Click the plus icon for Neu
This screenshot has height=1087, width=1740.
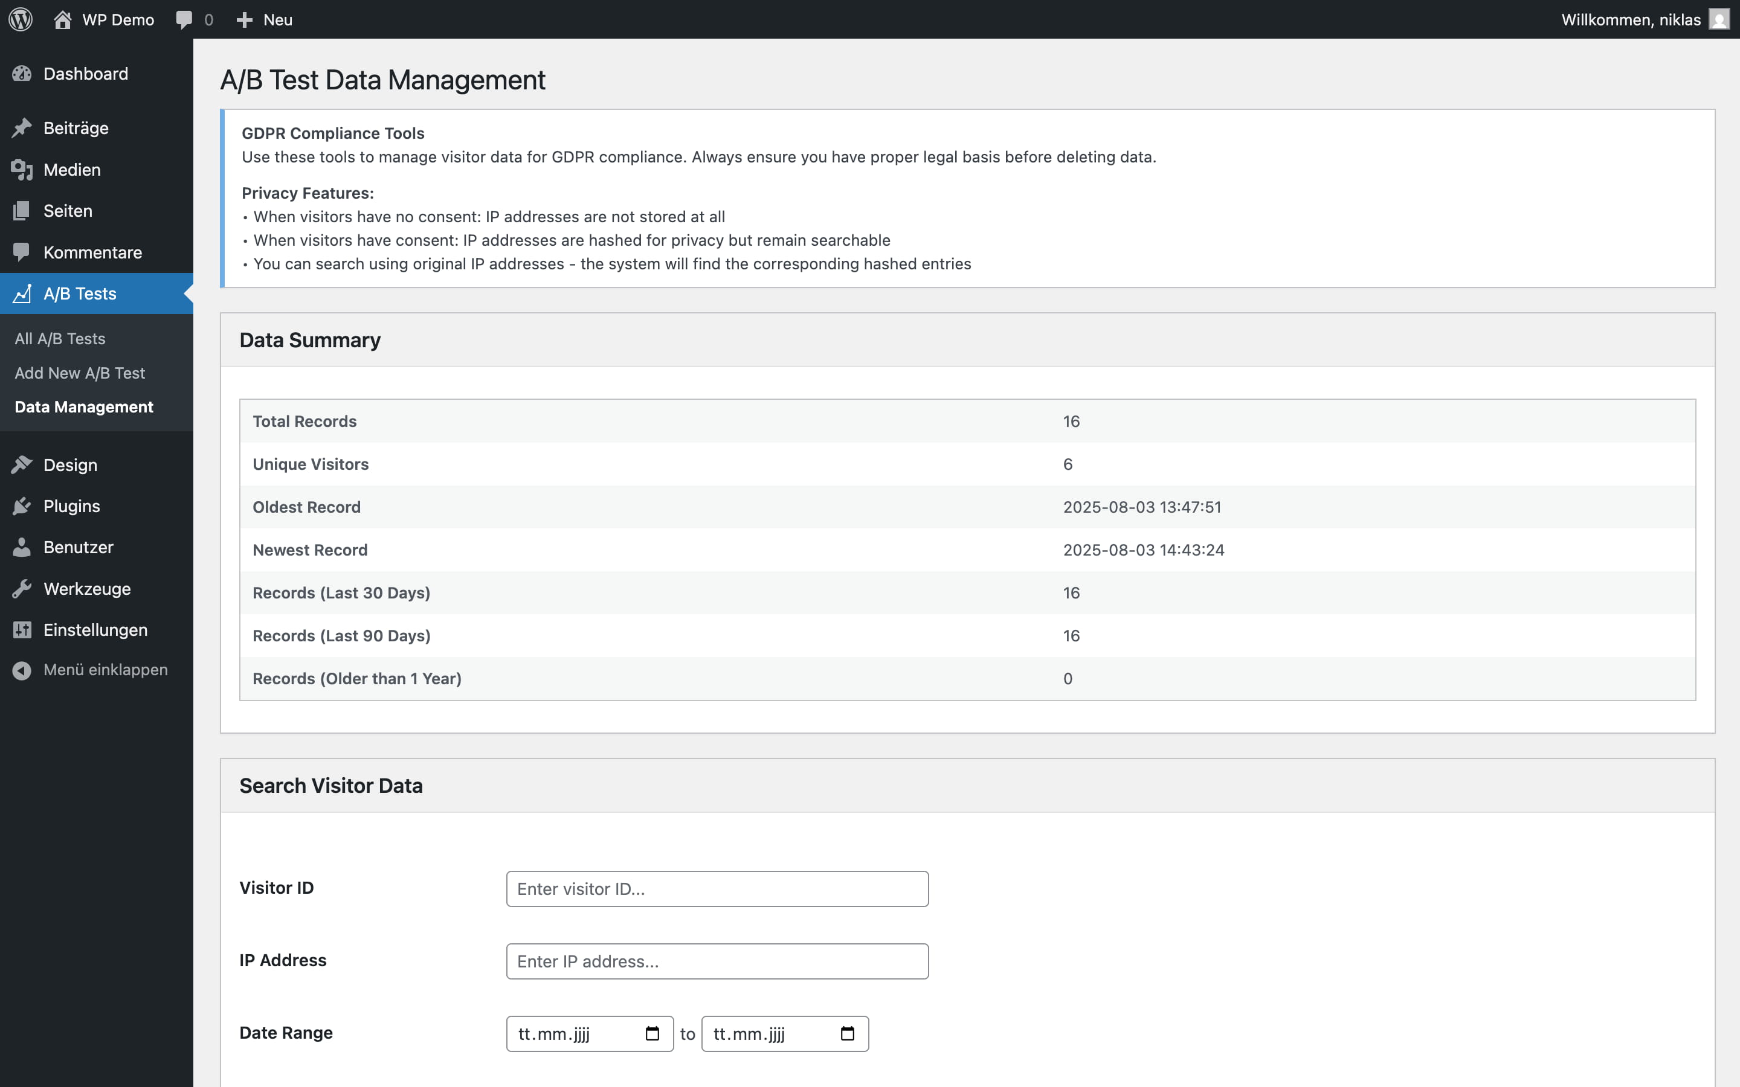coord(245,19)
